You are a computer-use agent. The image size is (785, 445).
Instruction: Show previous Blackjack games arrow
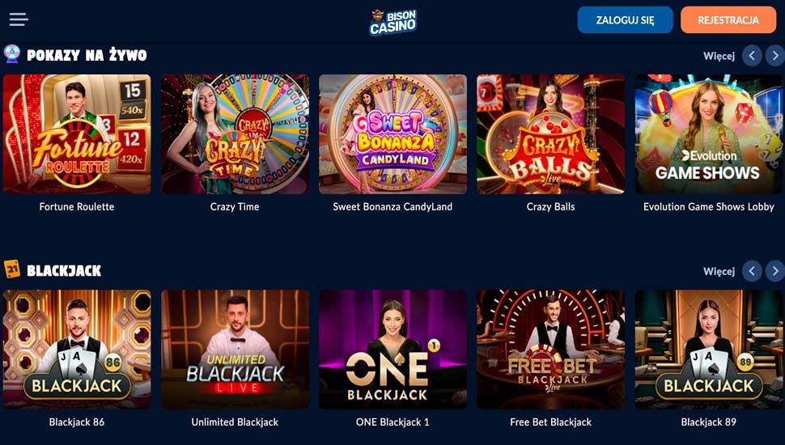coord(752,271)
